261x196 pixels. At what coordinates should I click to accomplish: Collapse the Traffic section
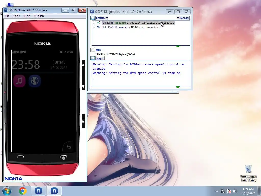(93, 18)
